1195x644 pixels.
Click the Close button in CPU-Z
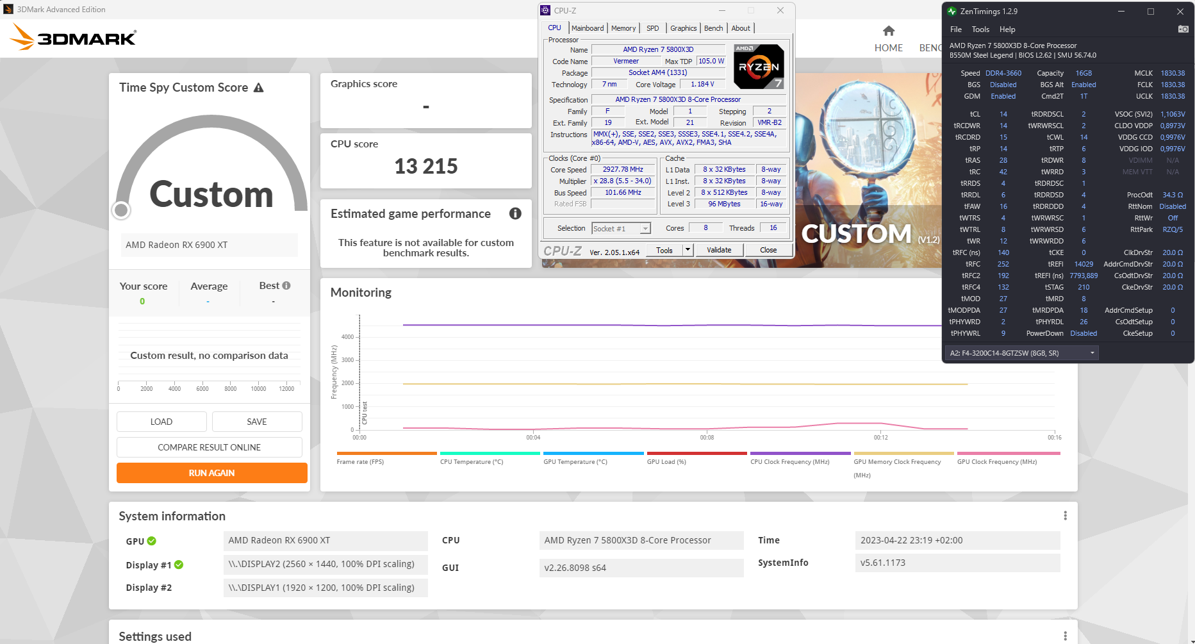768,250
